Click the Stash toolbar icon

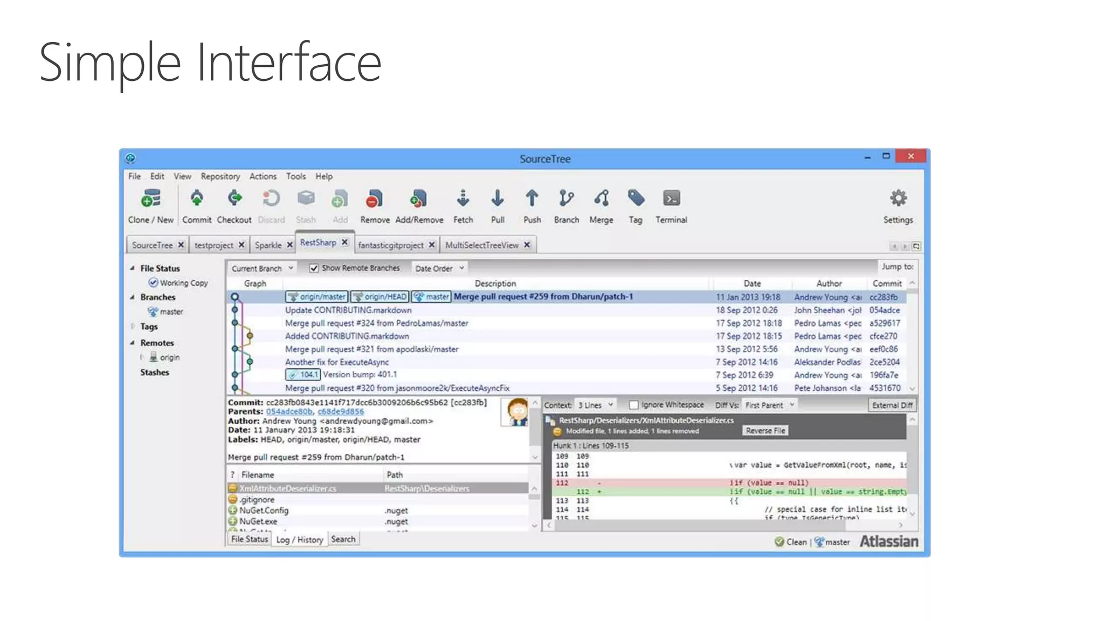306,199
